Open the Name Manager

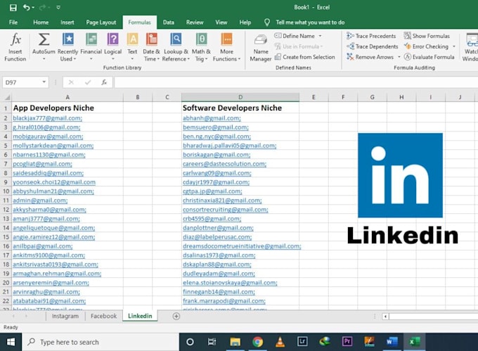point(261,48)
